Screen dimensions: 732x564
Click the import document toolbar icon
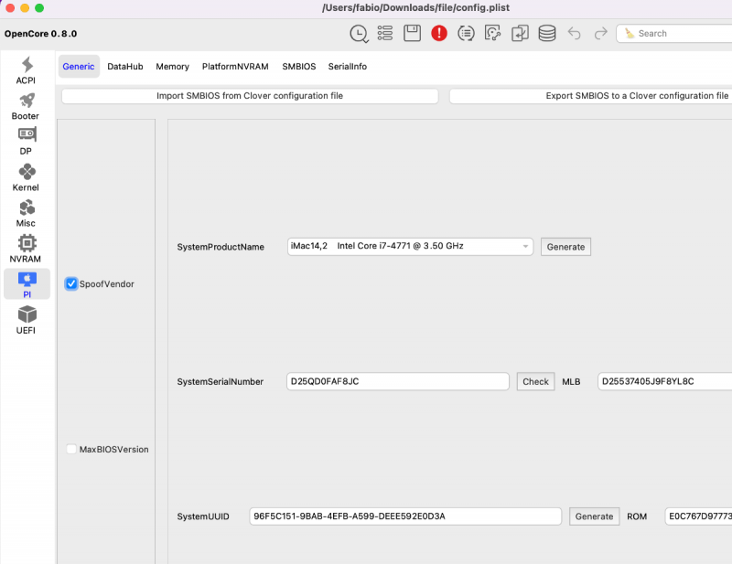pos(520,33)
